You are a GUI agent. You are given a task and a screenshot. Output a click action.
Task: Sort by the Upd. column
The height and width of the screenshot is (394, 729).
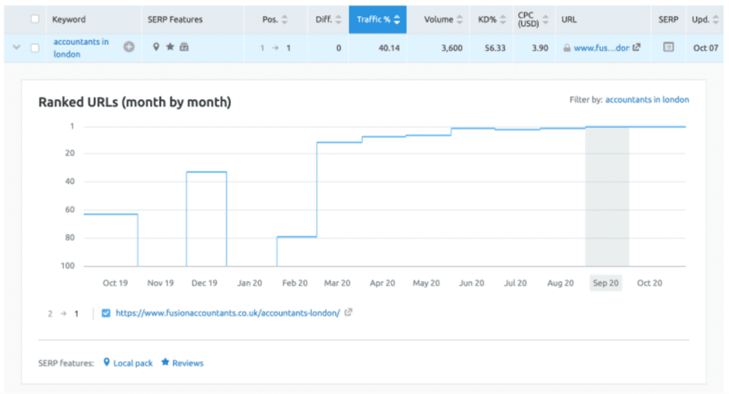click(705, 19)
